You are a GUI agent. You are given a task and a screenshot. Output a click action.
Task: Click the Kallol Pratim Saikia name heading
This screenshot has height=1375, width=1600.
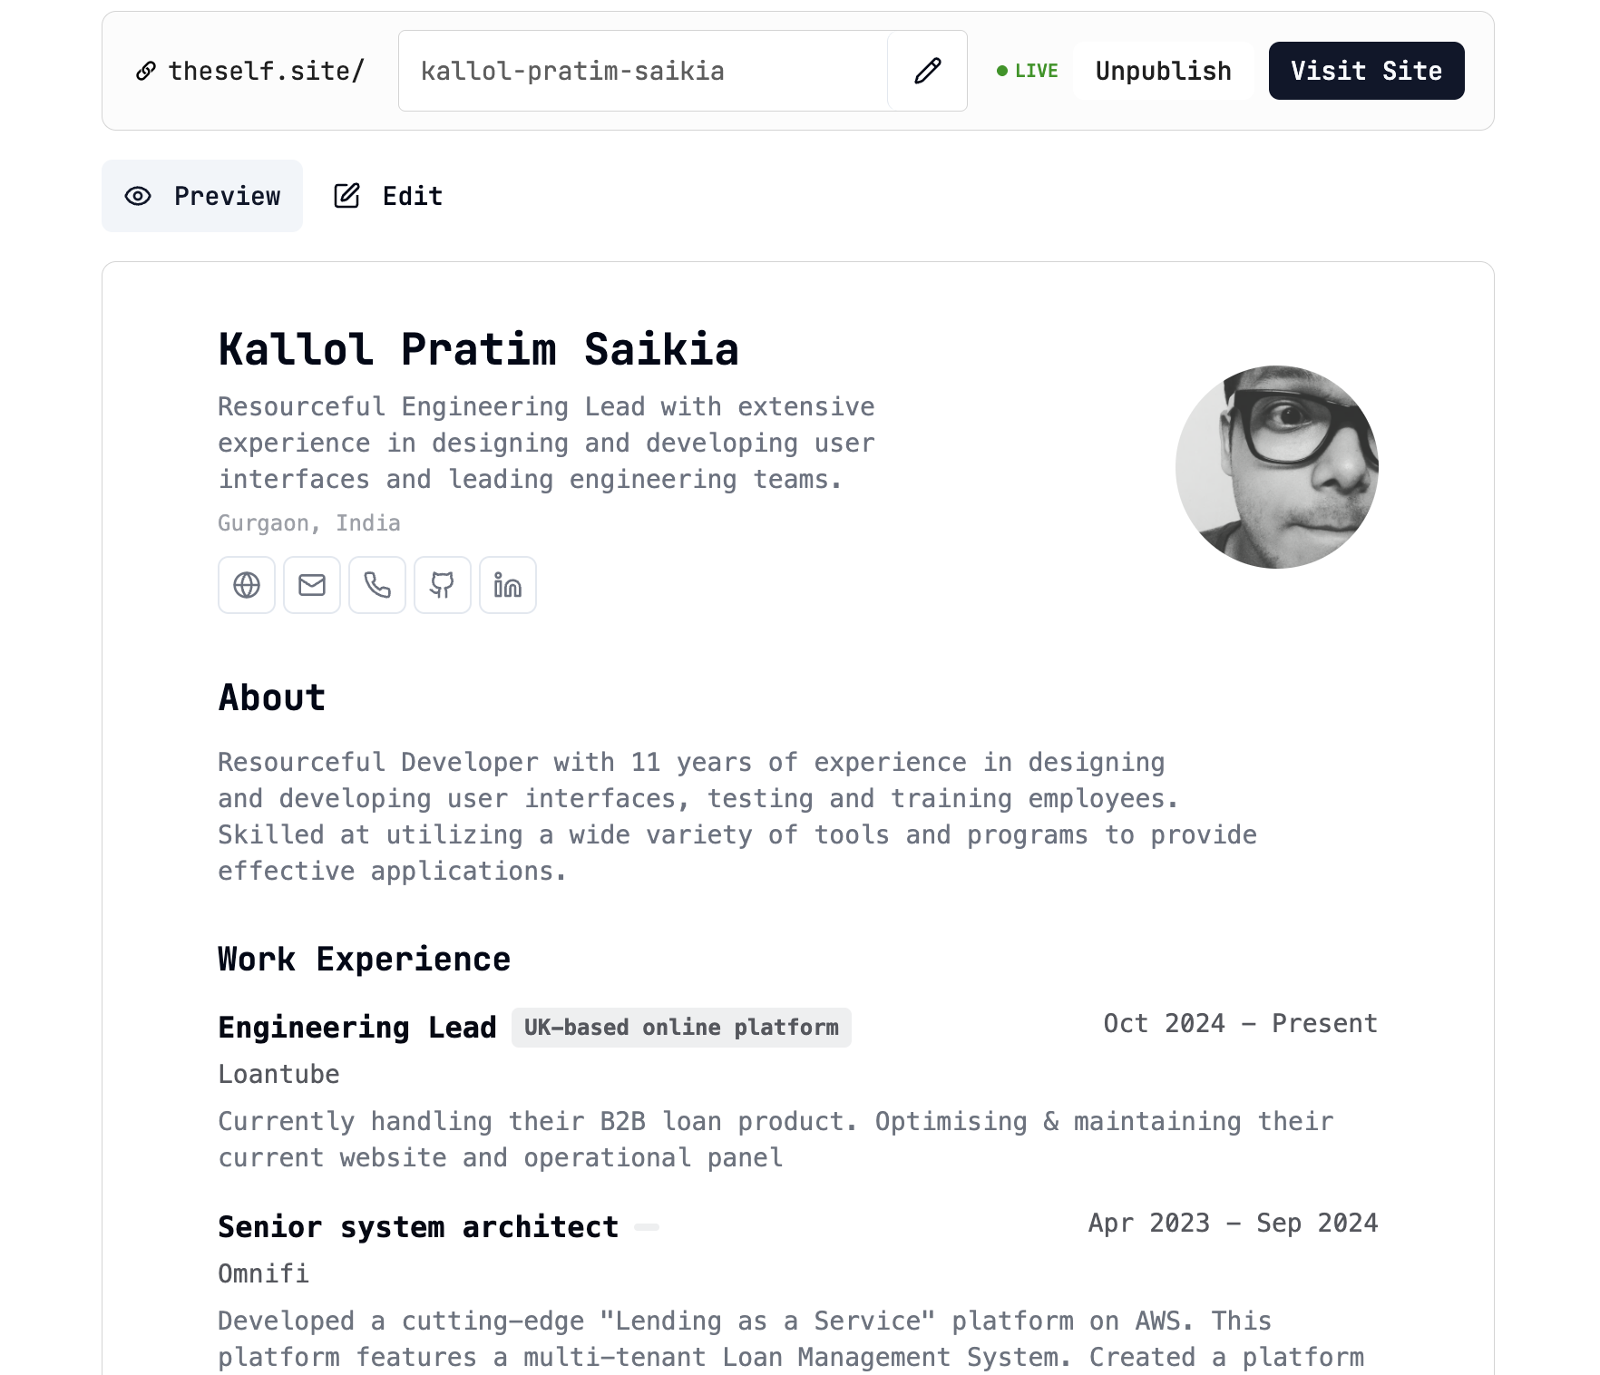click(479, 349)
